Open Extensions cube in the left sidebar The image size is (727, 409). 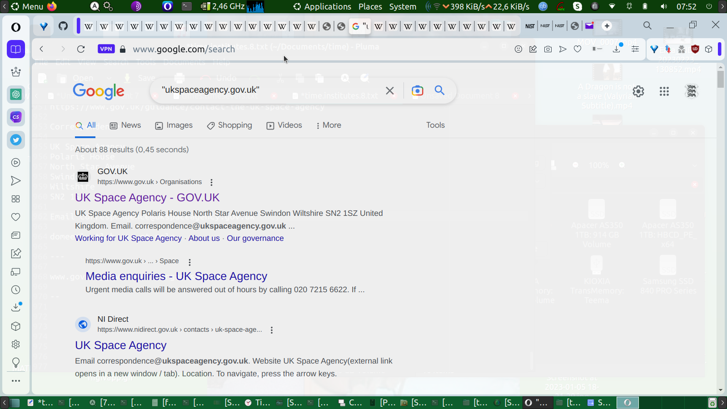click(x=16, y=326)
